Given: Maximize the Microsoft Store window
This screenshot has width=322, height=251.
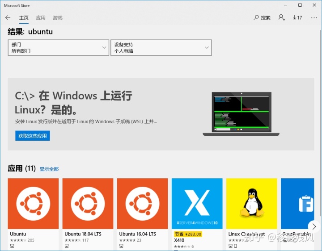Looking at the screenshot, I should (300, 5).
